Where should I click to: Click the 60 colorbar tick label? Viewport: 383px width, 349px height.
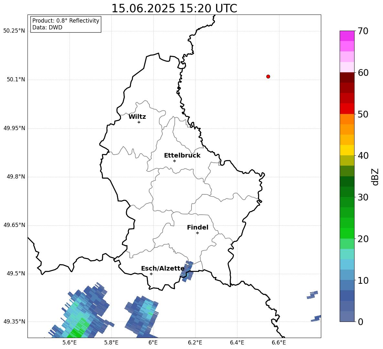pos(363,73)
